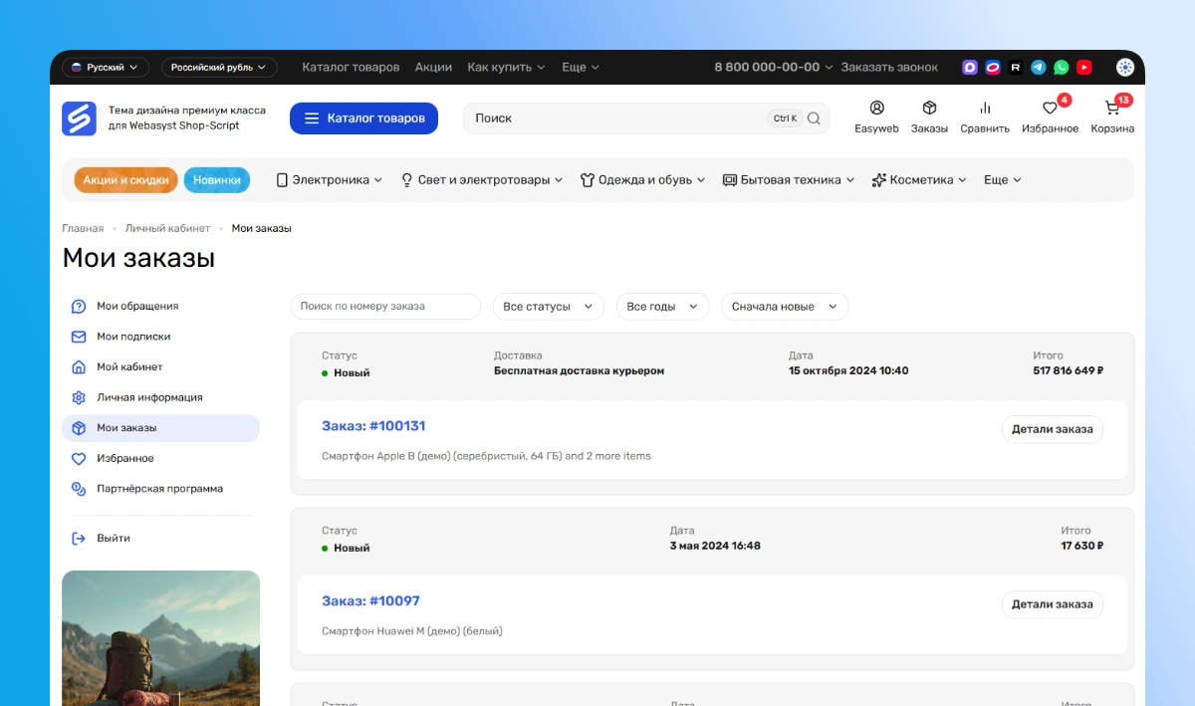Open the Электроника category menu
This screenshot has height=706, width=1195.
pyautogui.click(x=329, y=180)
